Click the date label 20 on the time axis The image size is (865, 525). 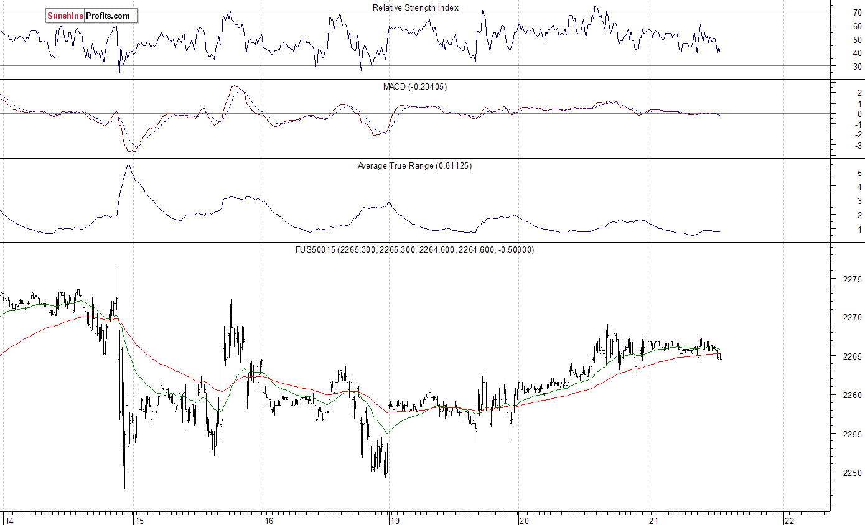click(x=524, y=520)
